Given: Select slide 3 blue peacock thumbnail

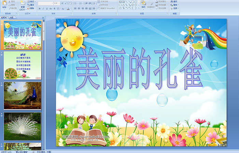Looking at the screenshot, I should coord(23,96).
